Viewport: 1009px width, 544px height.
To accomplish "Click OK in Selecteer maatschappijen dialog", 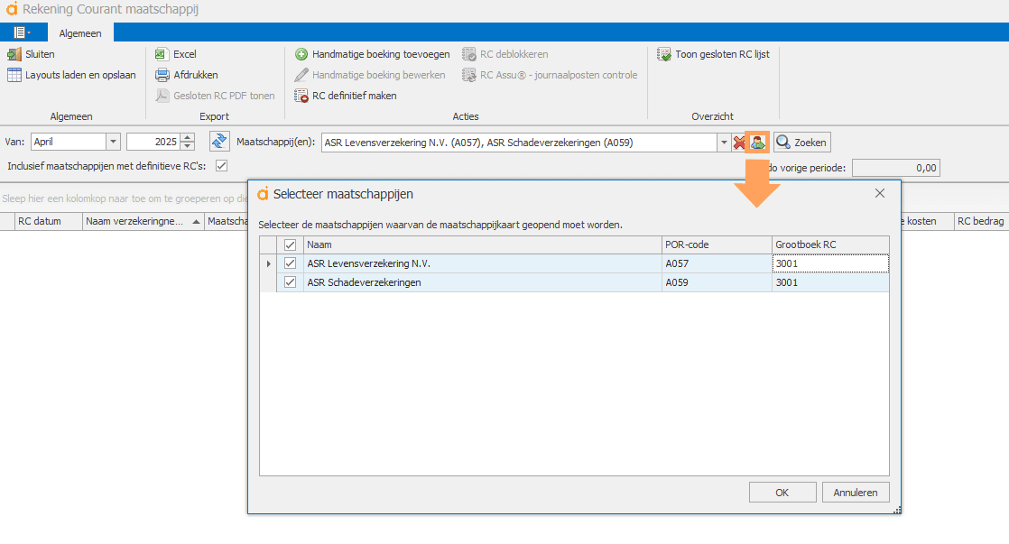I will tap(782, 493).
